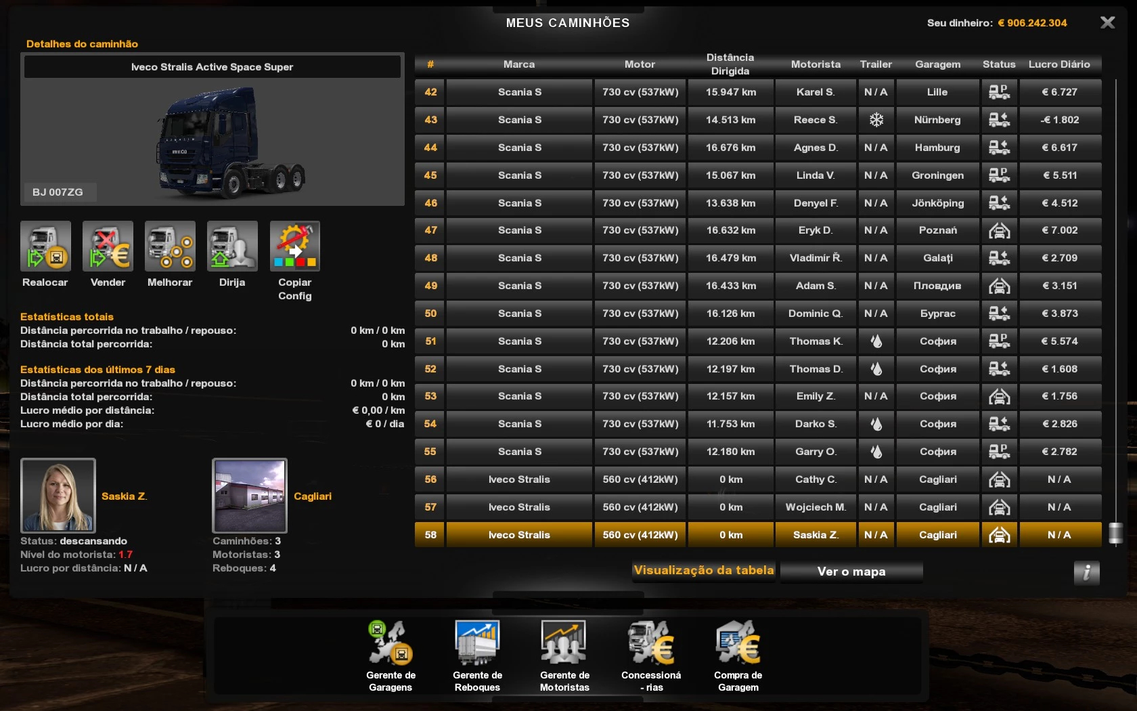Image resolution: width=1137 pixels, height=711 pixels.
Task: Open the Melhorar upgrade icon
Action: tap(170, 246)
